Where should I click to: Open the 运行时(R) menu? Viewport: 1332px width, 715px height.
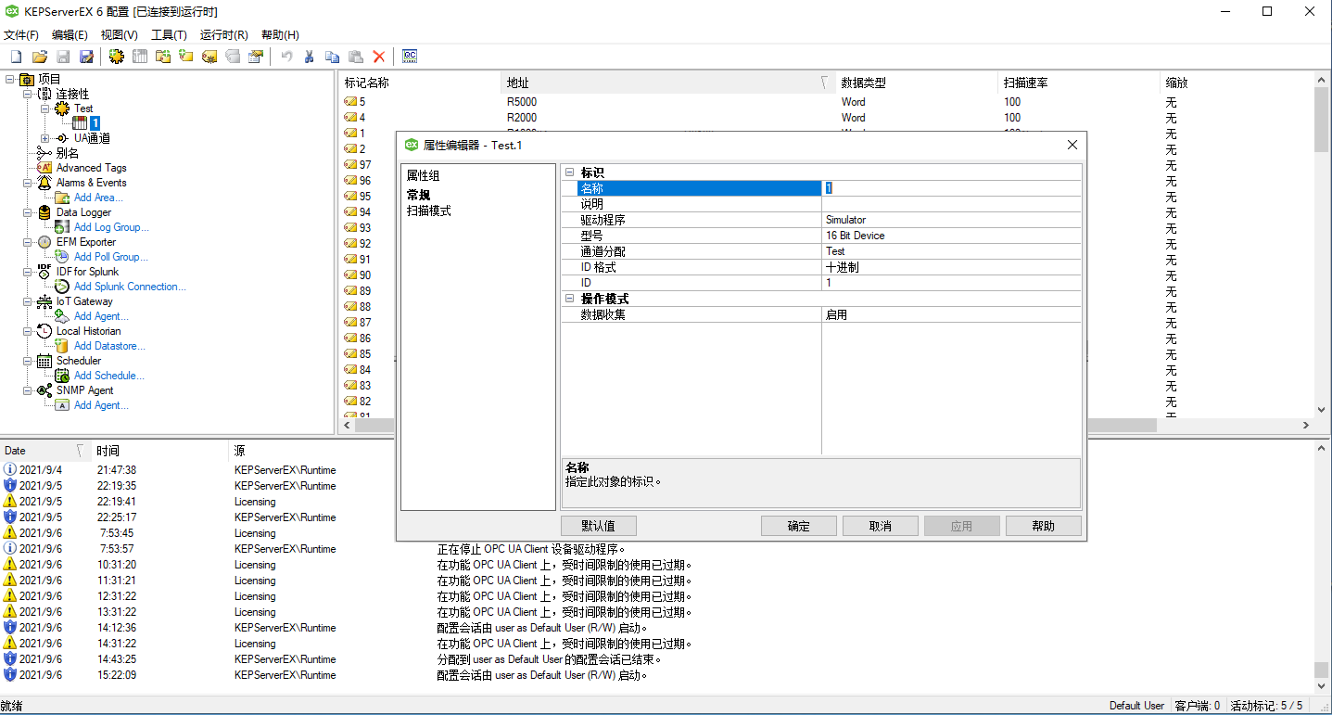pos(223,34)
